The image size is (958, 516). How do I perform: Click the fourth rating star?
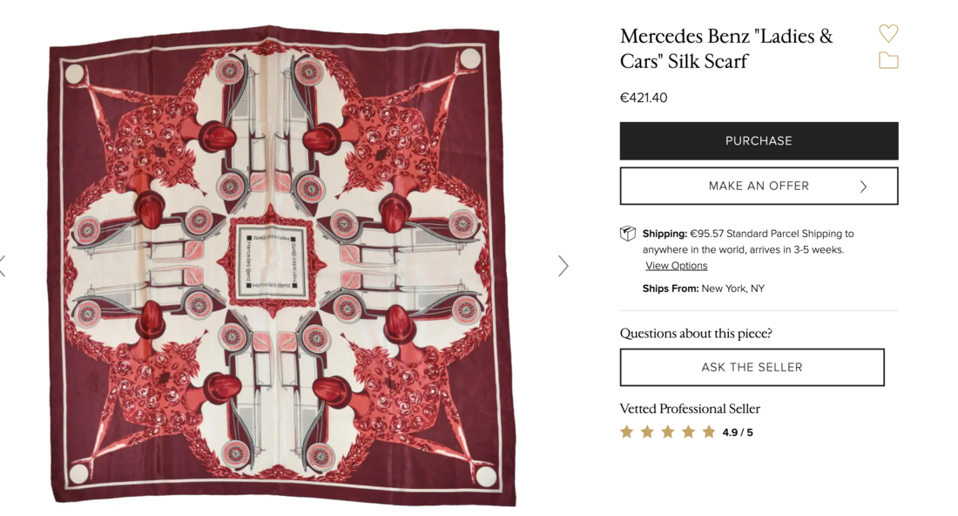point(688,432)
